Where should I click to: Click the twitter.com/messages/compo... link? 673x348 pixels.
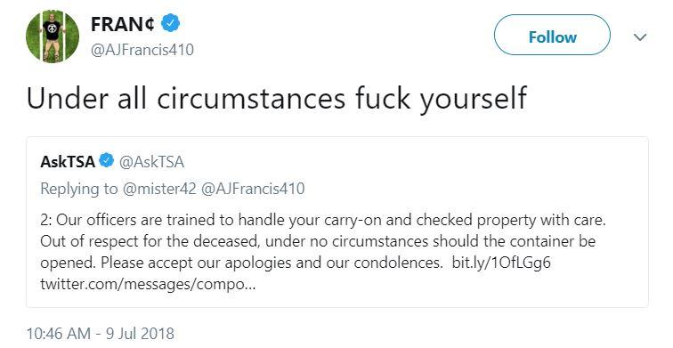pyautogui.click(x=148, y=284)
